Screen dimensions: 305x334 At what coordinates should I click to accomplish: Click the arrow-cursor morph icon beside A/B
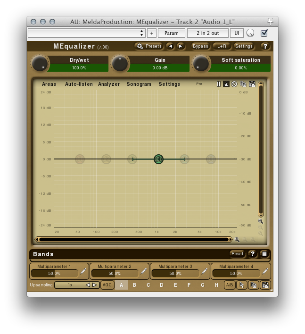[241, 285]
